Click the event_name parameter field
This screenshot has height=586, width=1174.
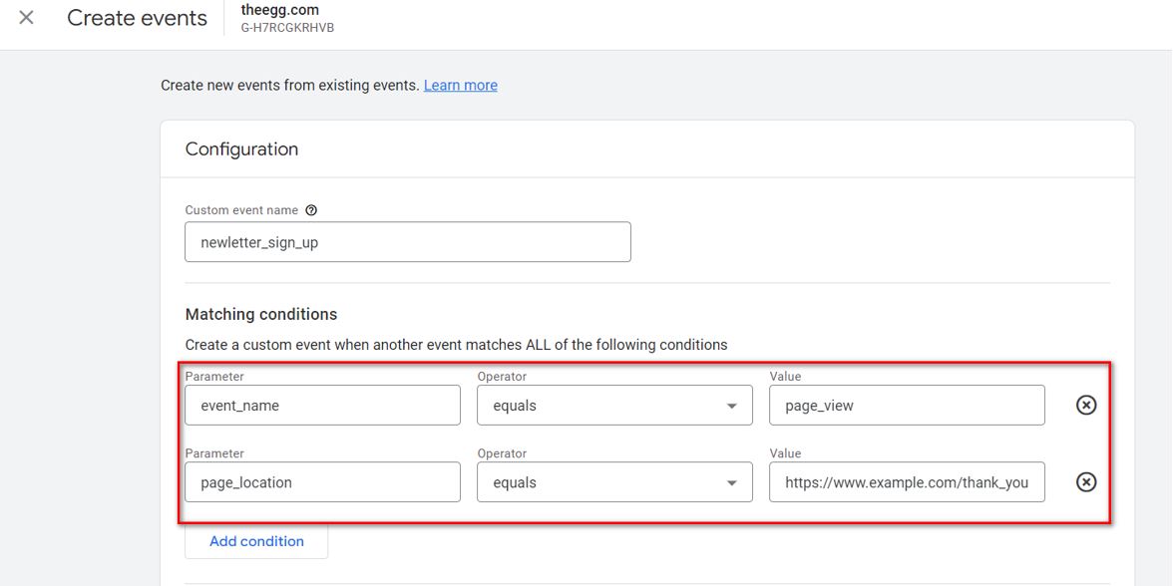click(x=322, y=406)
